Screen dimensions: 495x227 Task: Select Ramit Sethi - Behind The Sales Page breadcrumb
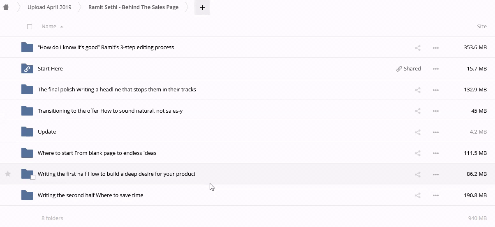coord(133,7)
